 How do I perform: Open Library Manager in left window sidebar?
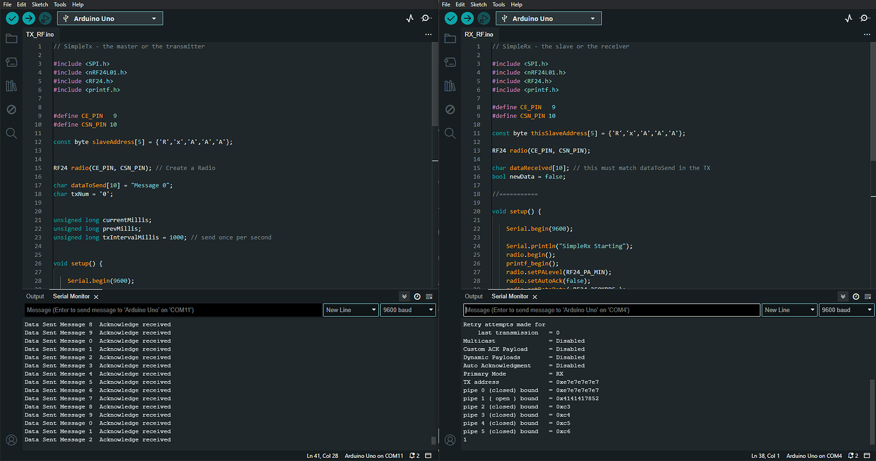click(11, 86)
